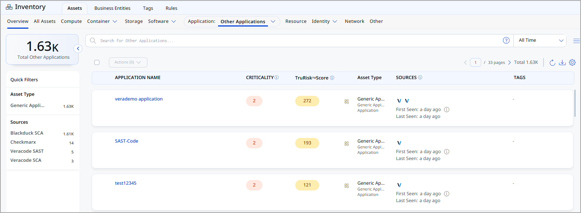Viewport: 581px width, 213px height.
Task: Collapse the sidebar with the arrow button
Action: coord(78,49)
